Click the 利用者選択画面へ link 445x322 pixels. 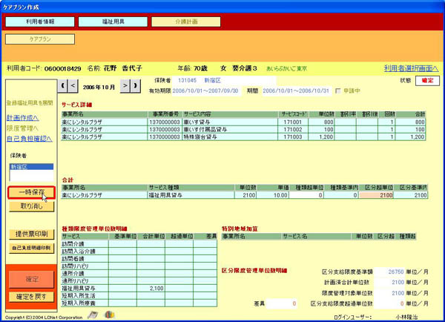(411, 68)
